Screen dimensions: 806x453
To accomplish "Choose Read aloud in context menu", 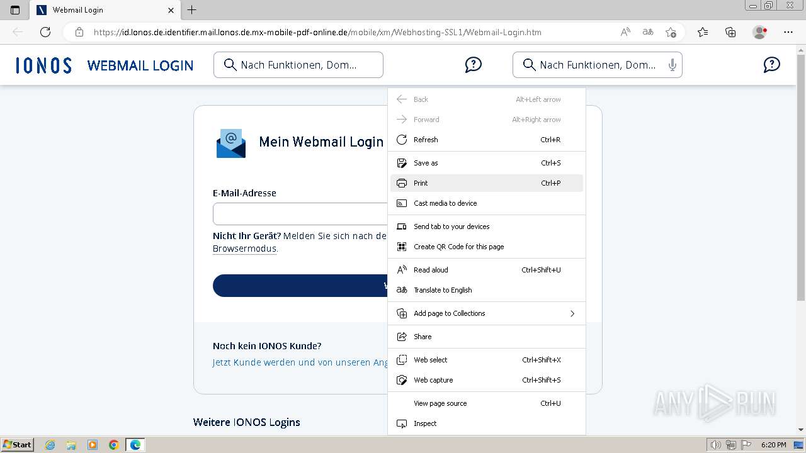I will (x=487, y=270).
